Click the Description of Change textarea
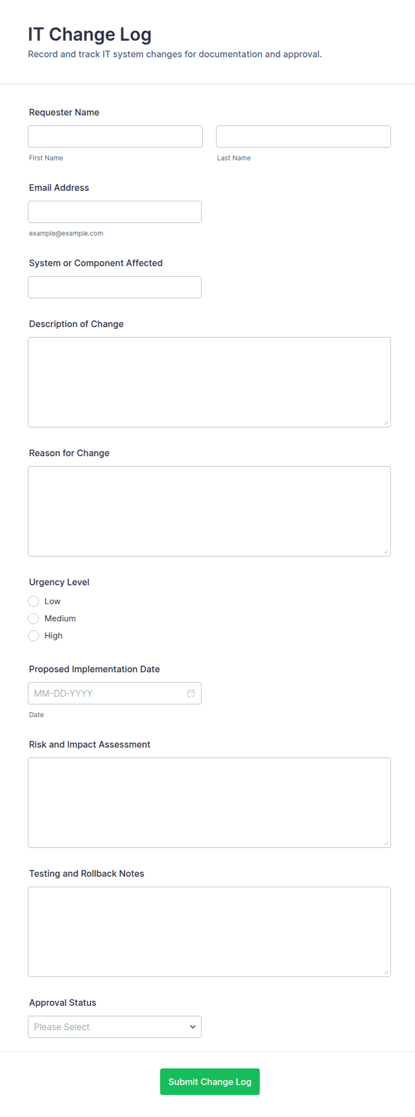This screenshot has height=1117, width=415. click(209, 382)
